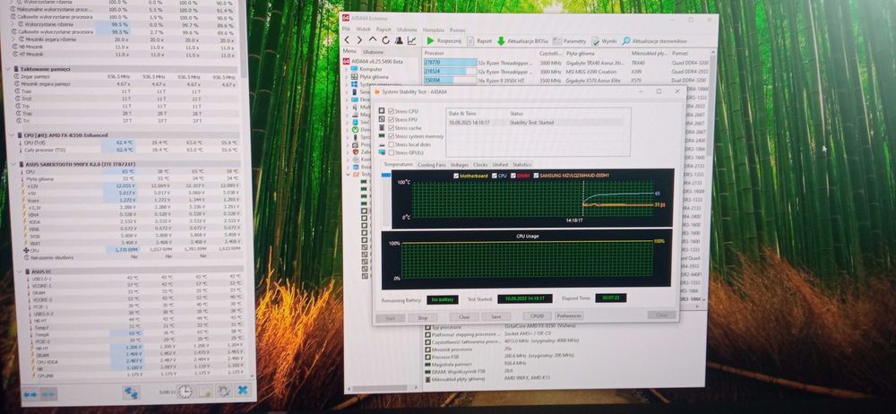Open the Raport toolbar item

[479, 41]
